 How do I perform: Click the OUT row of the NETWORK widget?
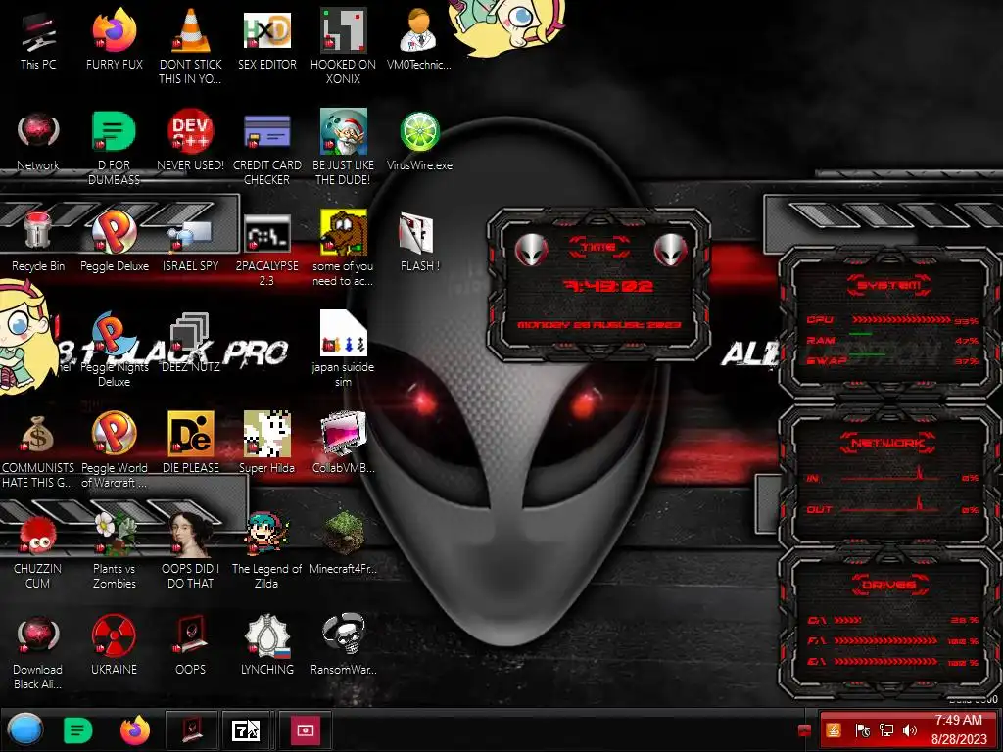(891, 509)
